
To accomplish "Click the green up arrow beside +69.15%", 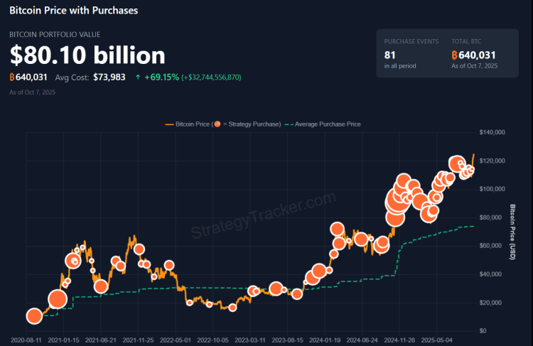I will (137, 77).
